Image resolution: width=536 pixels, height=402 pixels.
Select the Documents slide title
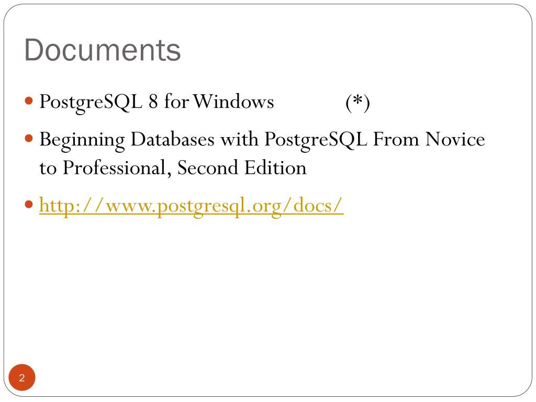click(x=102, y=50)
